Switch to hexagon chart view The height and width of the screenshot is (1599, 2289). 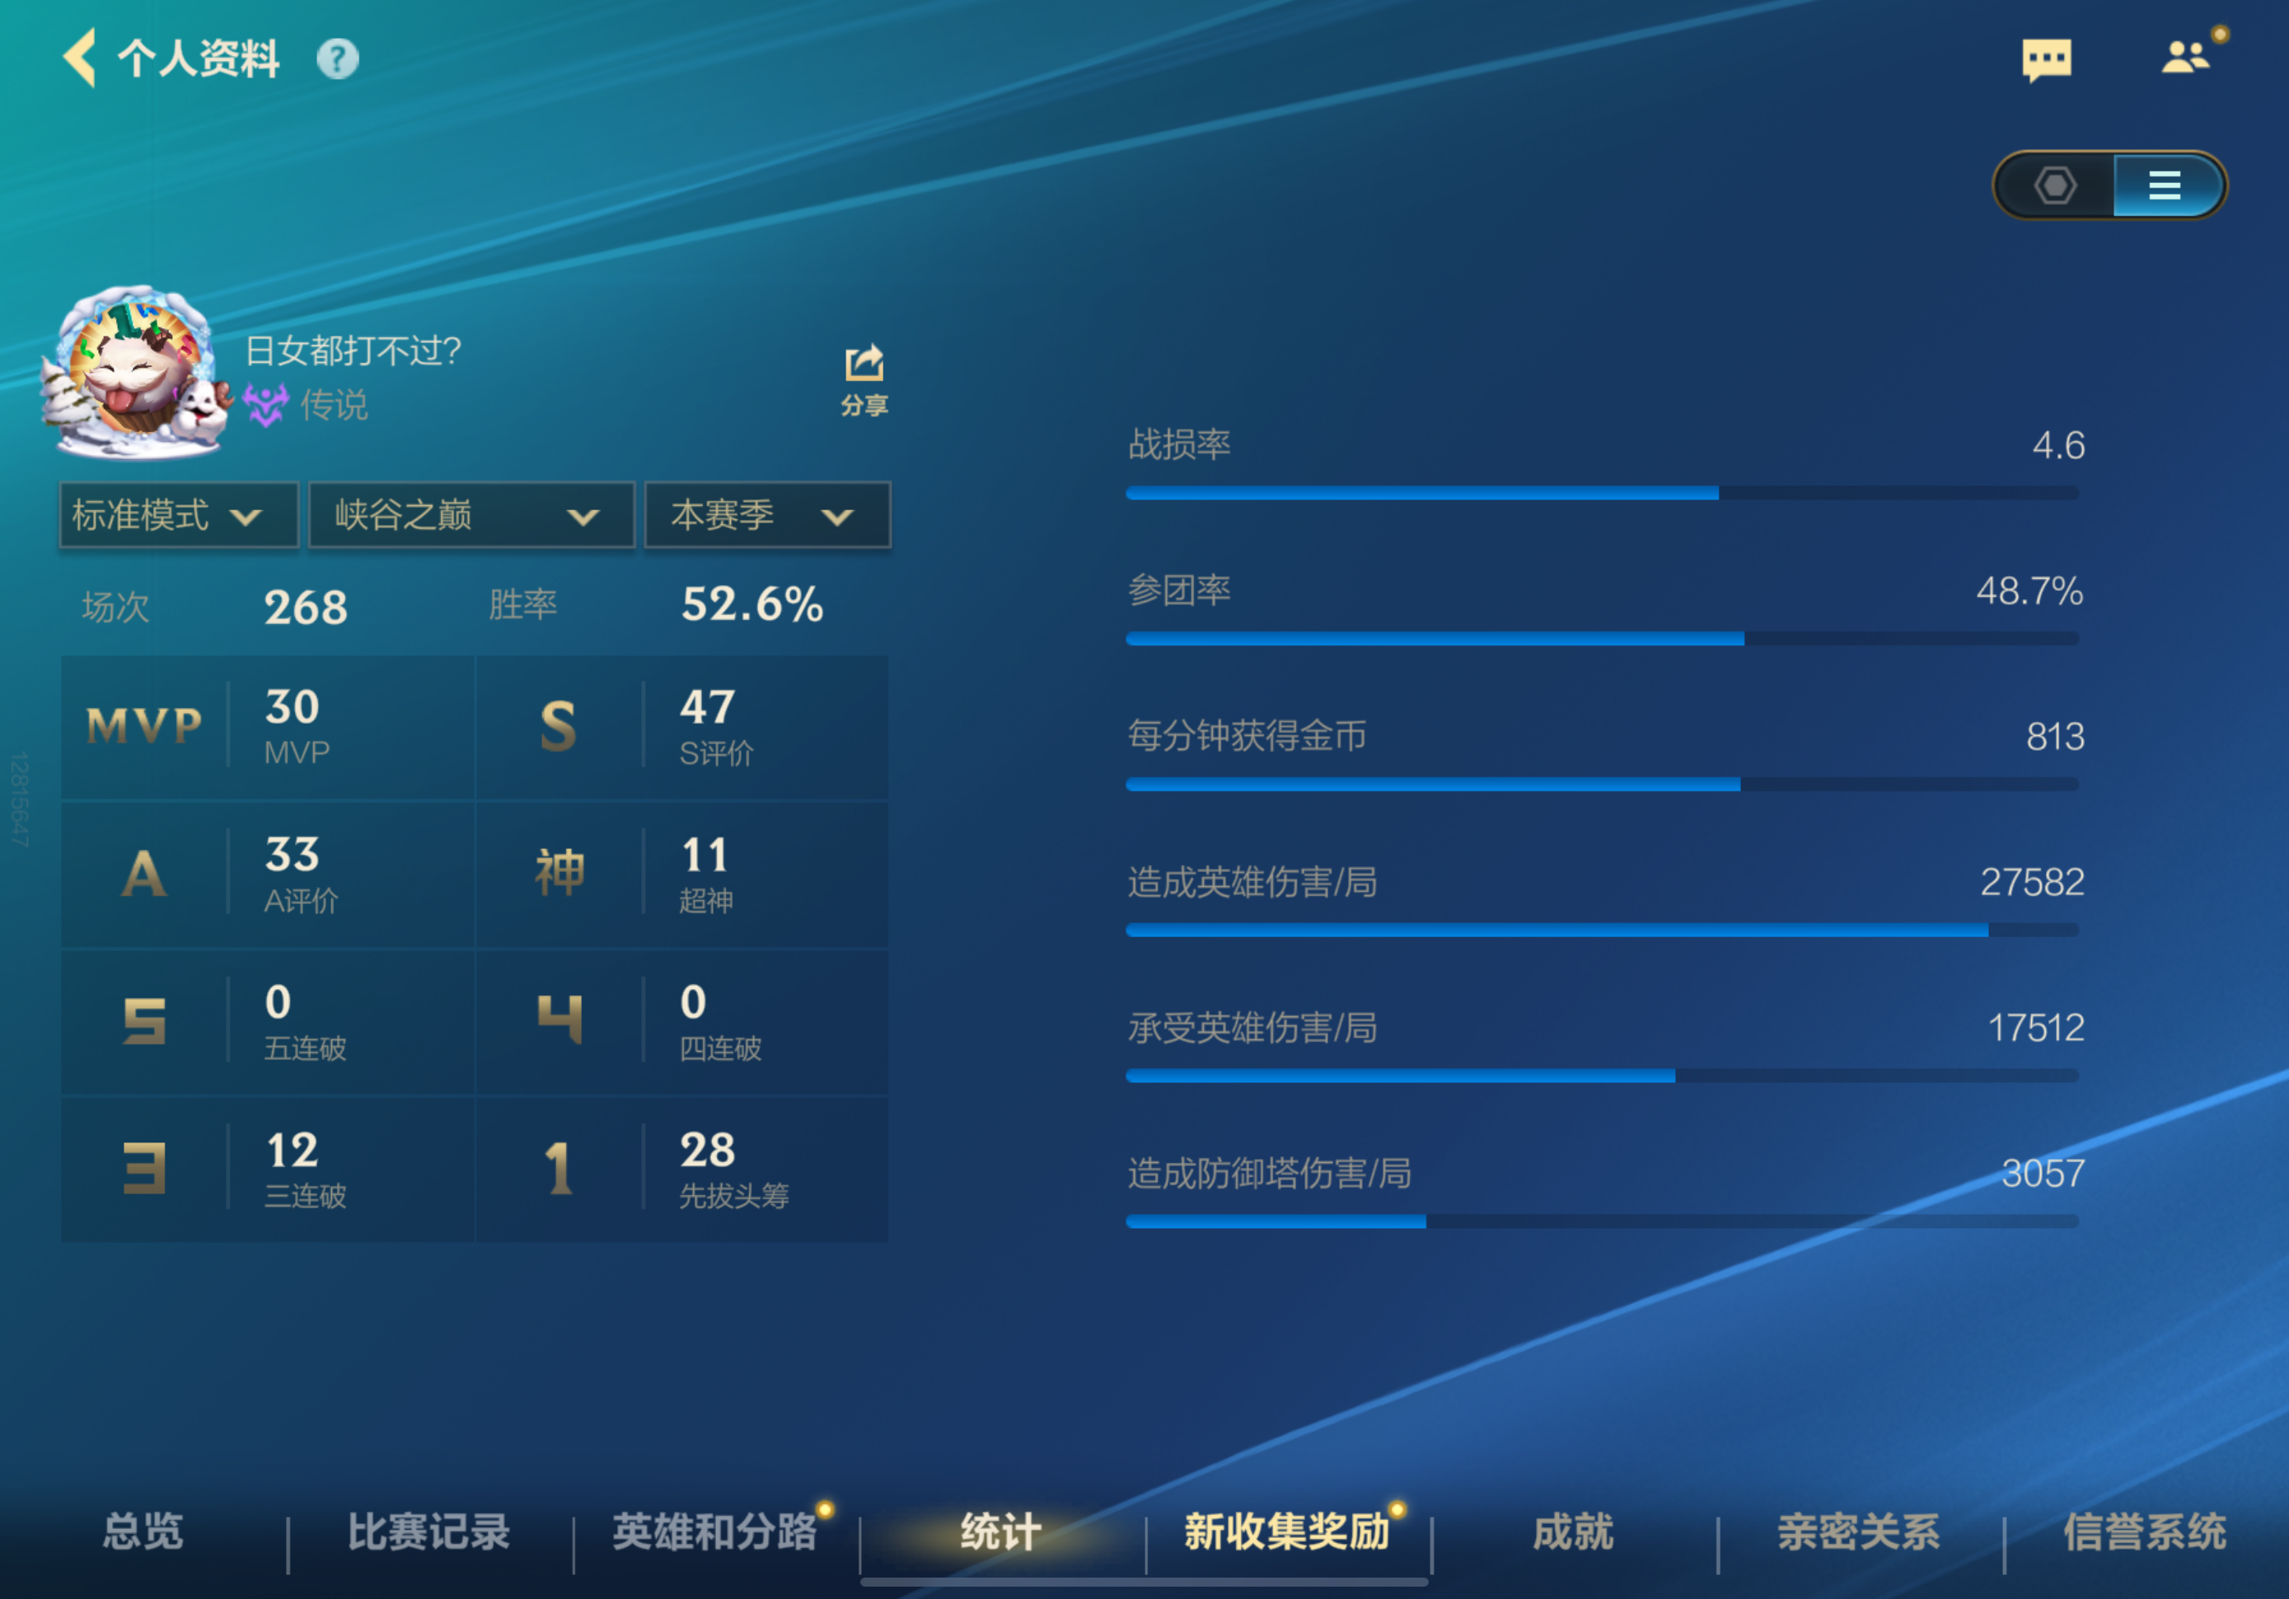[x=2055, y=185]
